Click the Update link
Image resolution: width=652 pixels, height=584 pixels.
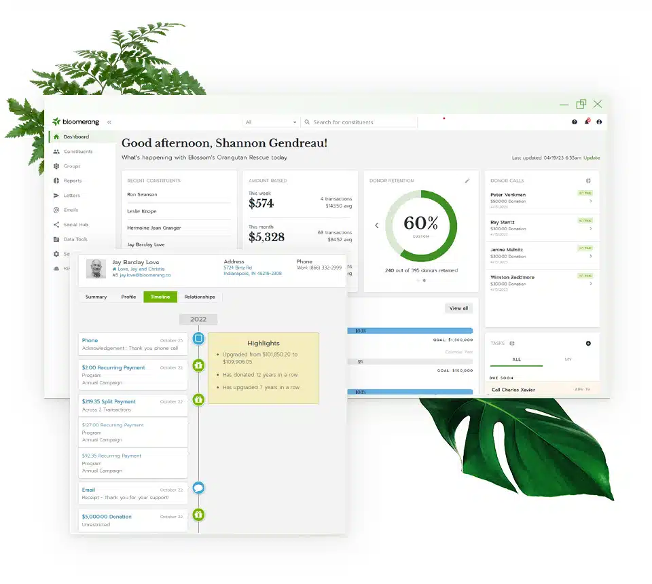(592, 158)
